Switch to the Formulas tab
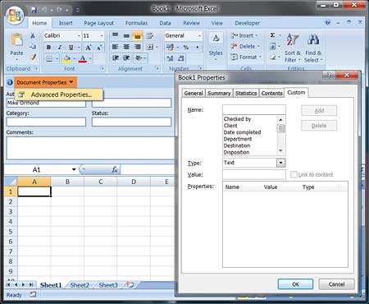This screenshot has height=304, width=369. 136,23
